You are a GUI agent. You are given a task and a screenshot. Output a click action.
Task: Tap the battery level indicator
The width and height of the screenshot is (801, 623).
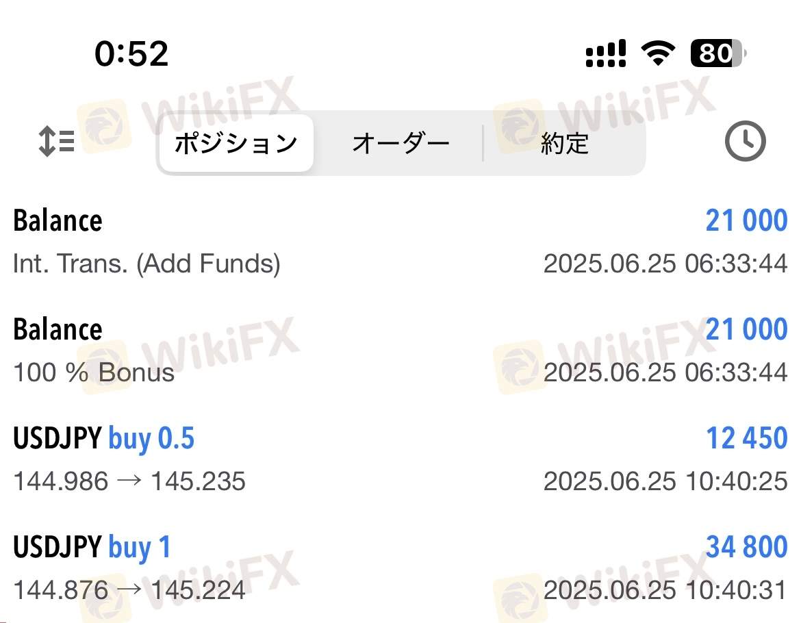(718, 53)
